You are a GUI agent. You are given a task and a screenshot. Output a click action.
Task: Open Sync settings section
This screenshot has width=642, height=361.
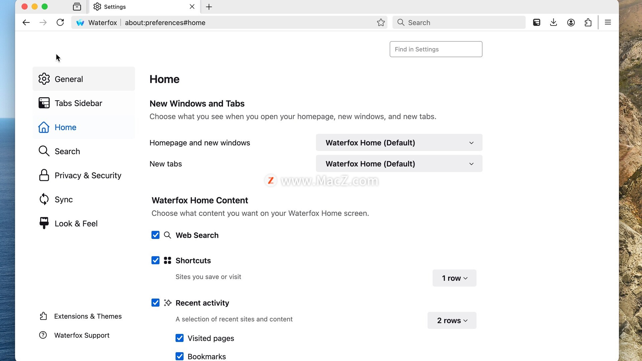pyautogui.click(x=84, y=199)
